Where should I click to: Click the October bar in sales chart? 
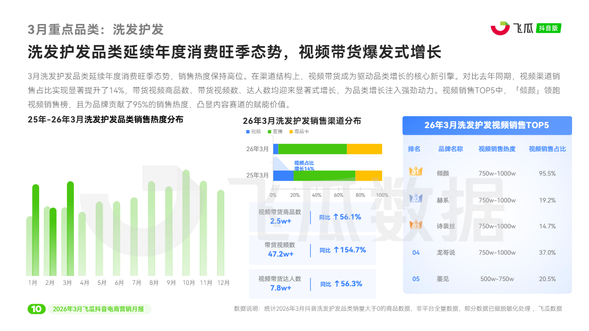click(186, 223)
